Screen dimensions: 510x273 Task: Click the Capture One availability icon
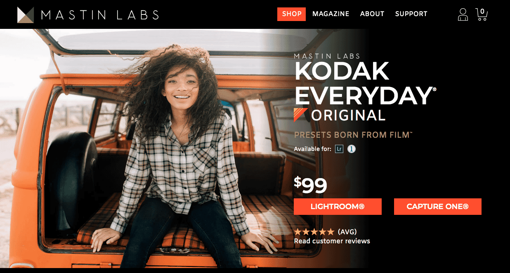click(x=352, y=149)
